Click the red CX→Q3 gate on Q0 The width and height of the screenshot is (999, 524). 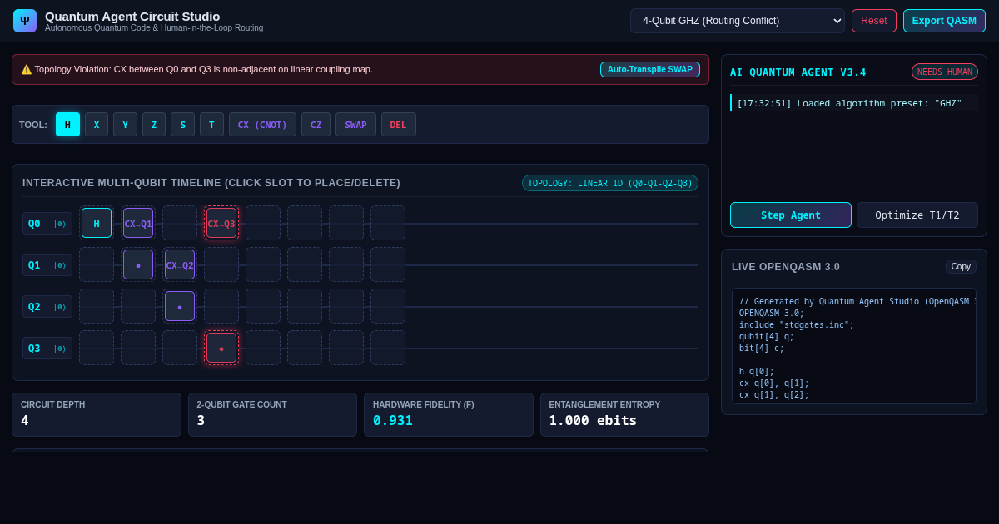click(221, 223)
